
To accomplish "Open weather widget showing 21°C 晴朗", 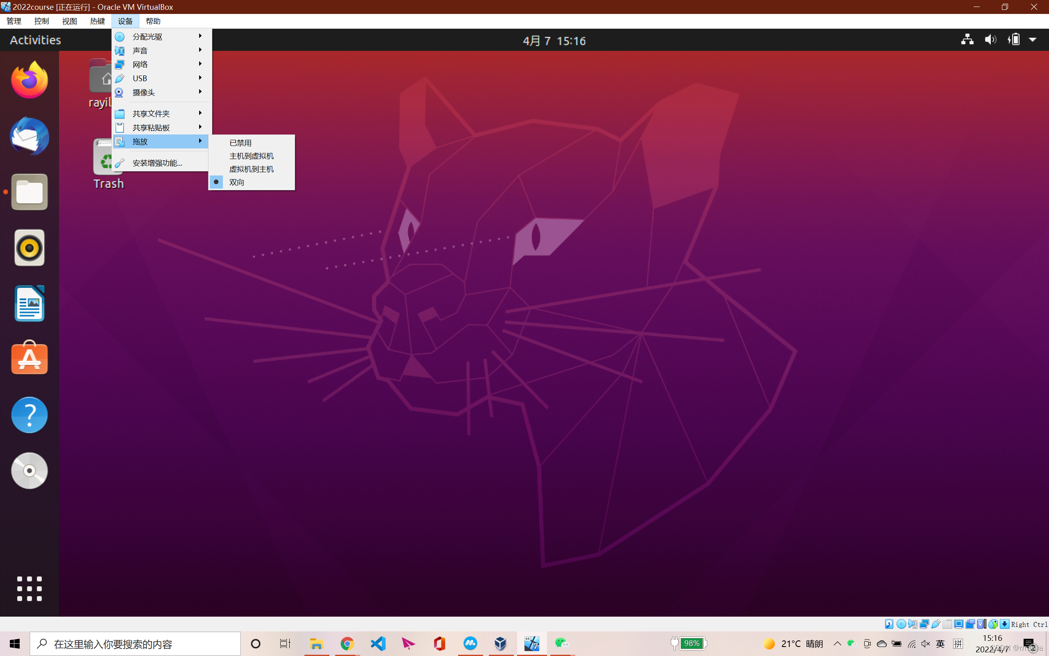I will [x=793, y=644].
